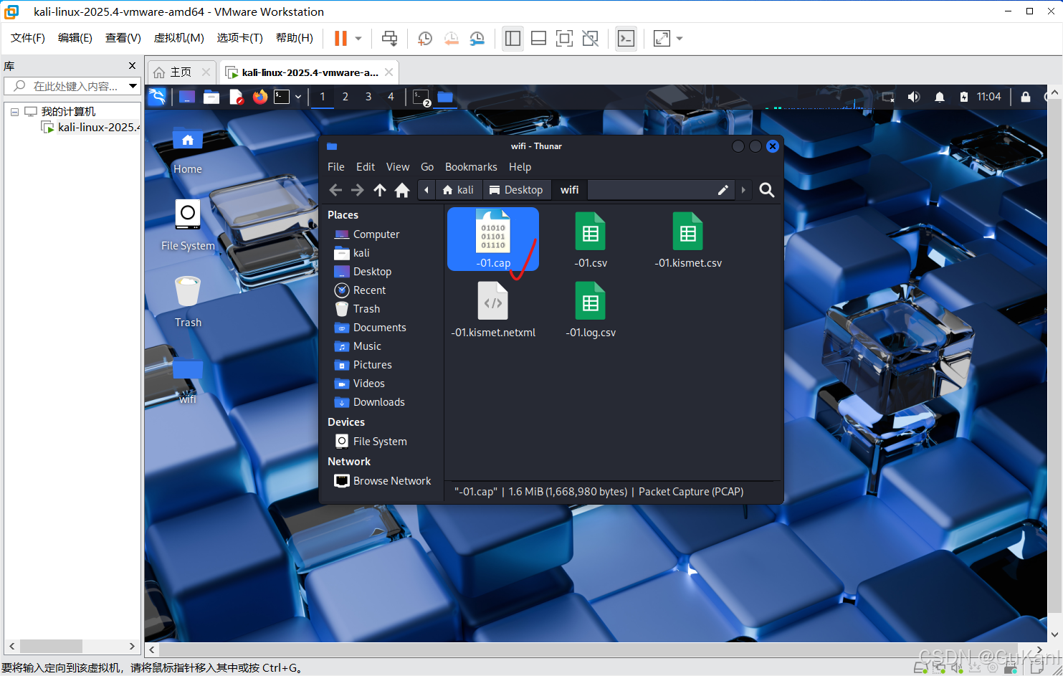Open the 文件(F) menu
1063x676 pixels.
27,38
